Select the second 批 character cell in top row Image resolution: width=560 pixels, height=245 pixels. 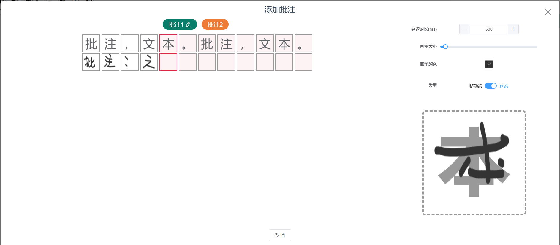(x=207, y=43)
